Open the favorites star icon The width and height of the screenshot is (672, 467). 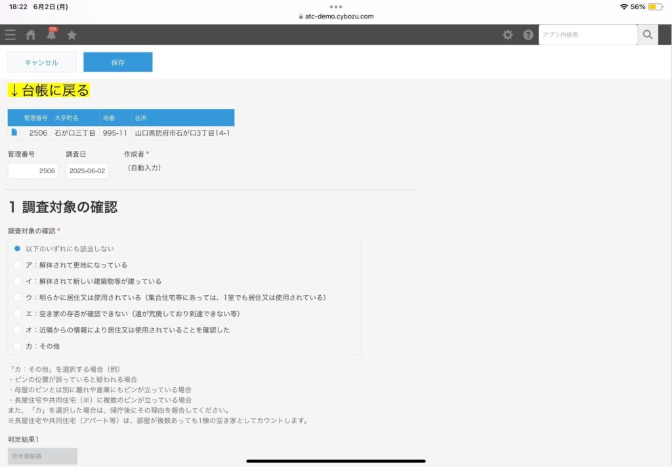click(x=72, y=35)
